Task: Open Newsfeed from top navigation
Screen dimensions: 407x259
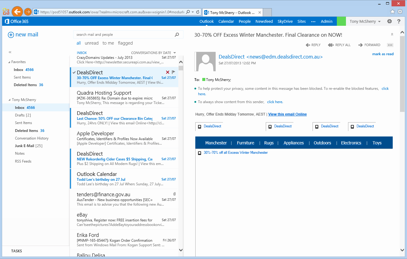Action: pos(264,21)
